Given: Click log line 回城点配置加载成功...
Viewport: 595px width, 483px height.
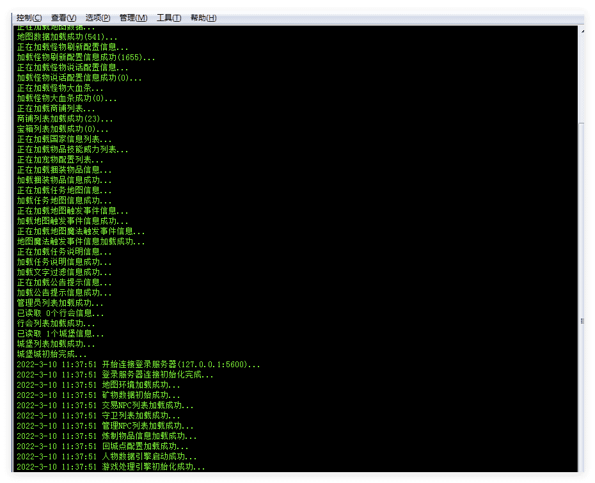Looking at the screenshot, I should click(102, 447).
